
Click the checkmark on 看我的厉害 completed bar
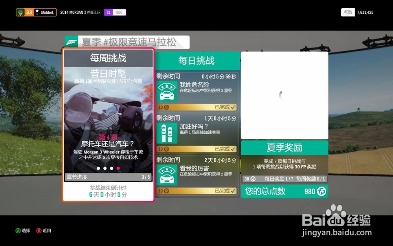point(233,191)
